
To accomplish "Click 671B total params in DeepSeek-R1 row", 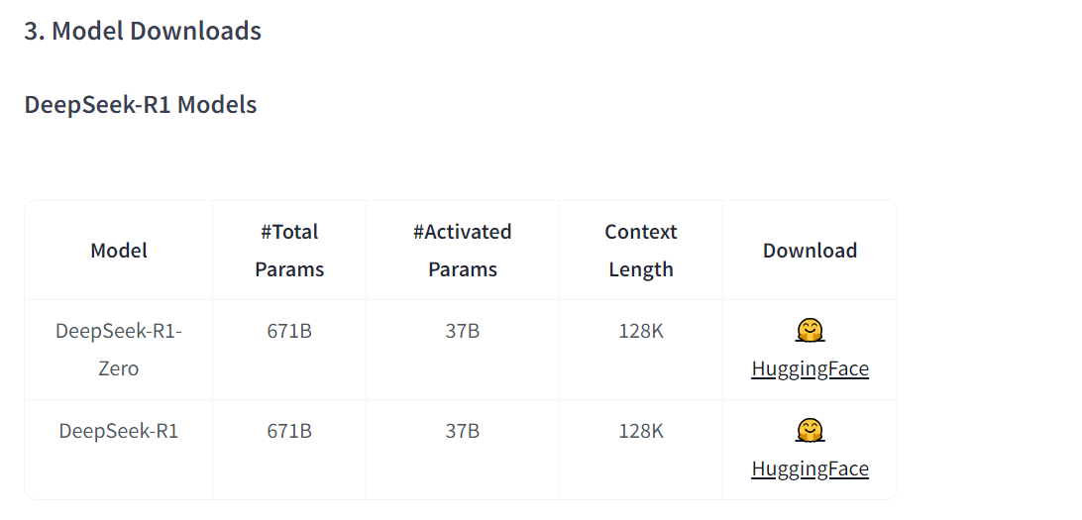I will click(x=289, y=431).
